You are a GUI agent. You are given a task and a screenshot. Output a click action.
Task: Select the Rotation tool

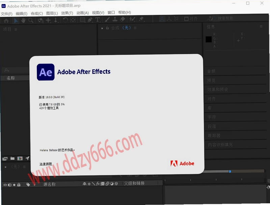[x=65, y=20]
